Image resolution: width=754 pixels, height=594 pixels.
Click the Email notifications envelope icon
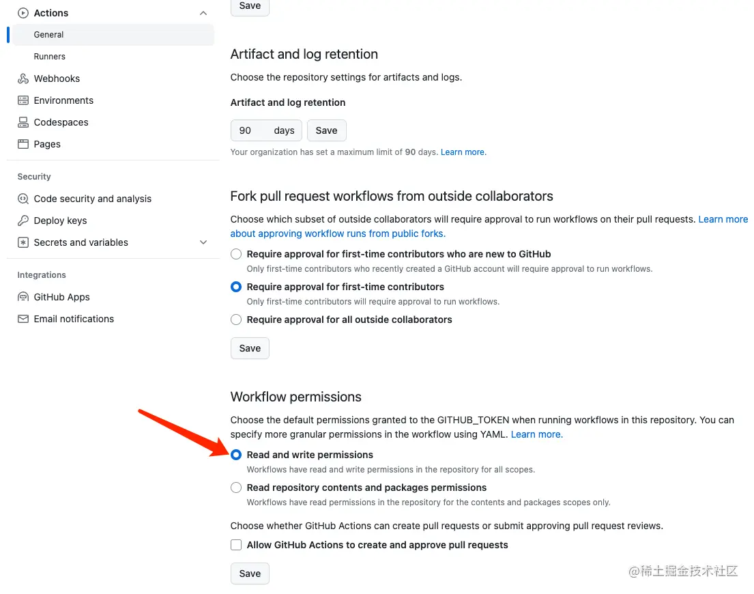pyautogui.click(x=23, y=319)
